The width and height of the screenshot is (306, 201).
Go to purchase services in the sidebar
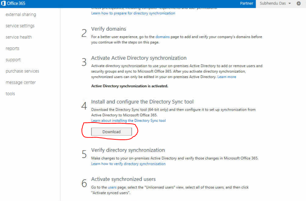click(x=22, y=71)
